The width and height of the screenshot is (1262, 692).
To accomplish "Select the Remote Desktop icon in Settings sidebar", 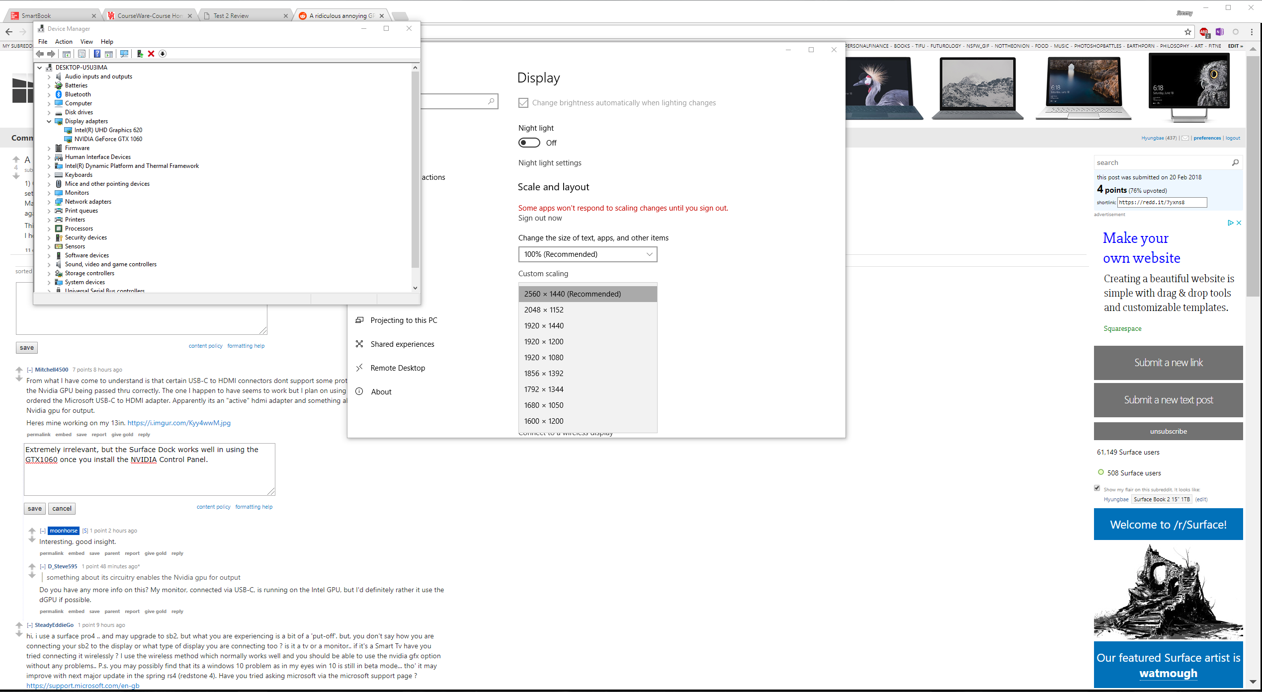I will tap(360, 368).
